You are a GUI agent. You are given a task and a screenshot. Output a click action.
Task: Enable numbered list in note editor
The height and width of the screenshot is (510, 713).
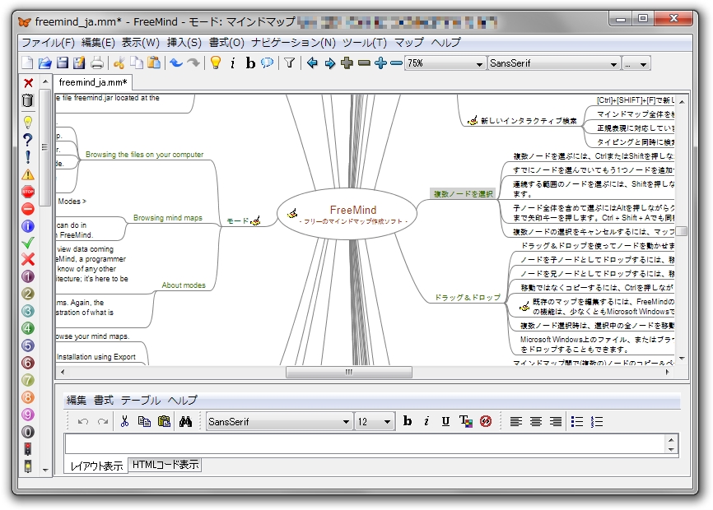click(595, 421)
